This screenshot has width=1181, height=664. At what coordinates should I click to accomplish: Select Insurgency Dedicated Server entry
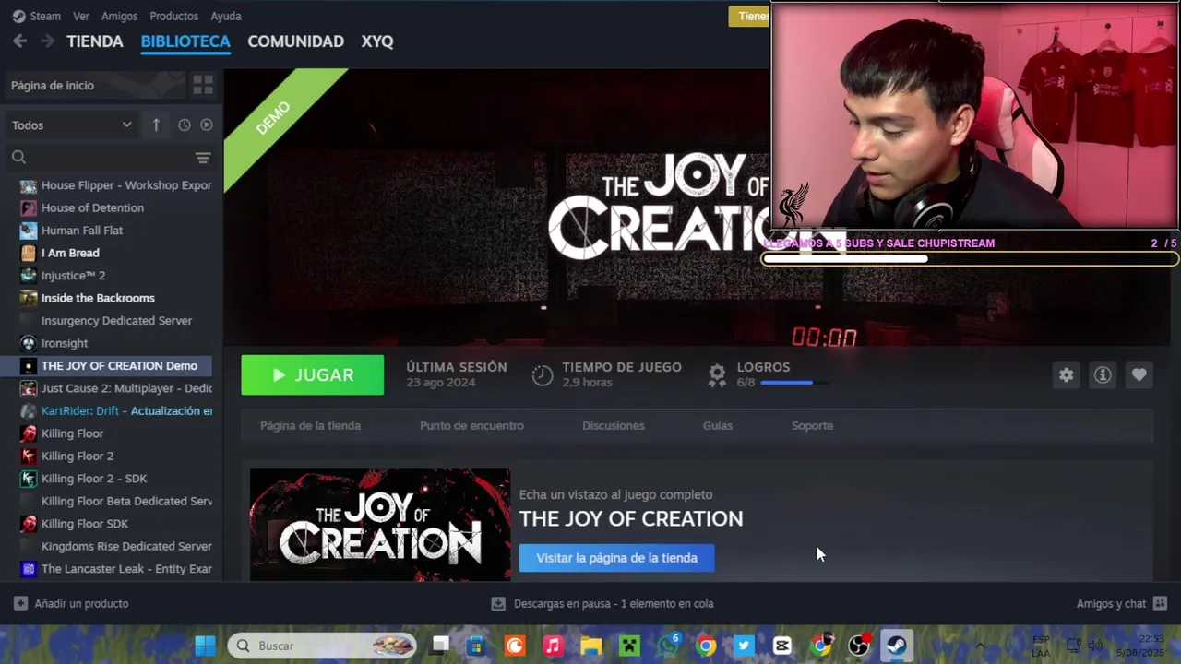pos(106,321)
